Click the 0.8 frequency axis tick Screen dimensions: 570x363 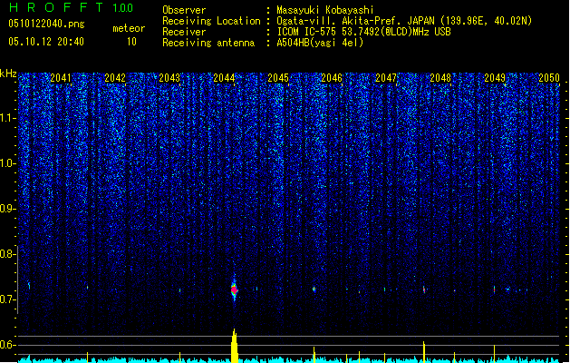pyautogui.click(x=8, y=254)
